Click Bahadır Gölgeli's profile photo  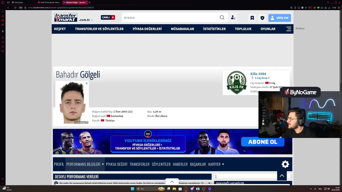pos(72,102)
